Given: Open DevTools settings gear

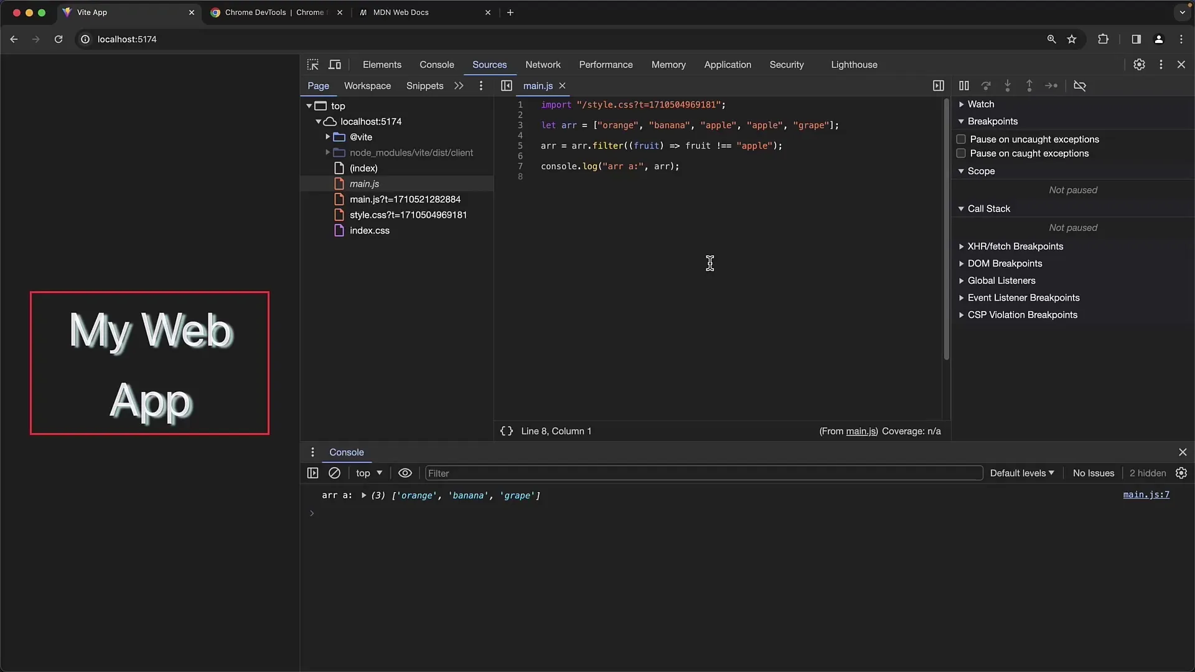Looking at the screenshot, I should pyautogui.click(x=1139, y=65).
